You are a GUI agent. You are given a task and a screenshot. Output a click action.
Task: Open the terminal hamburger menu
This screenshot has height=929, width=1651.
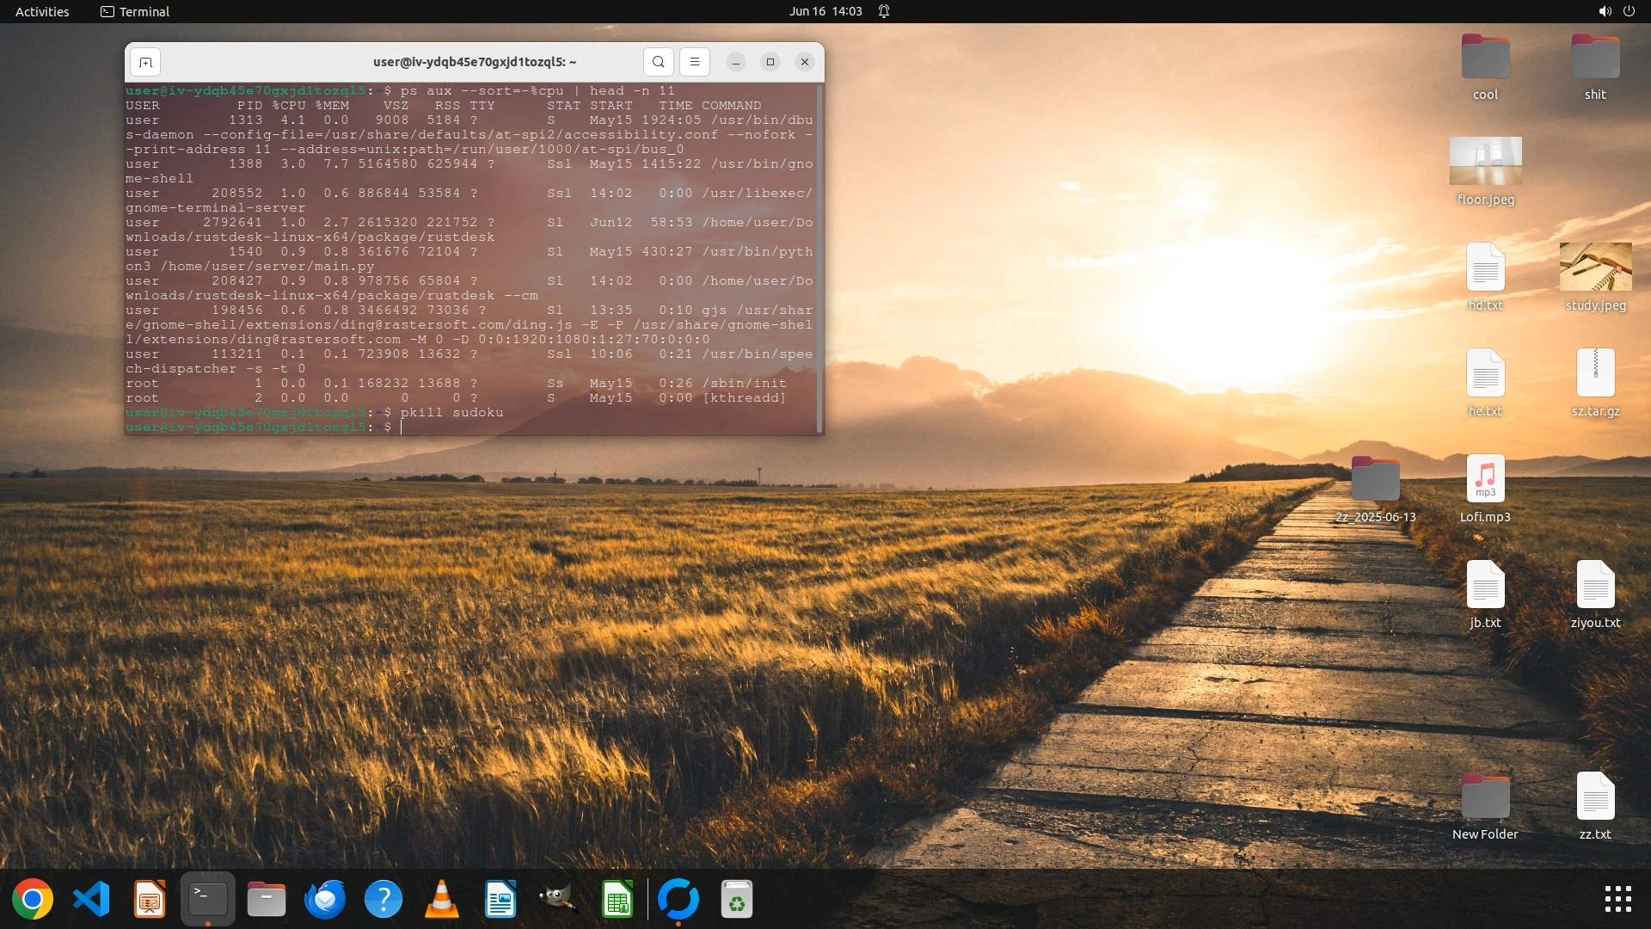coord(695,62)
